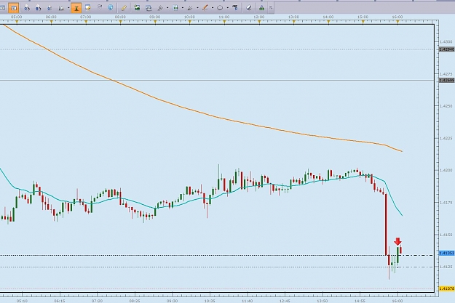Image resolution: width=455 pixels, height=303 pixels.
Task: Click the 05:00 yellow time marker
Action: 17,22
